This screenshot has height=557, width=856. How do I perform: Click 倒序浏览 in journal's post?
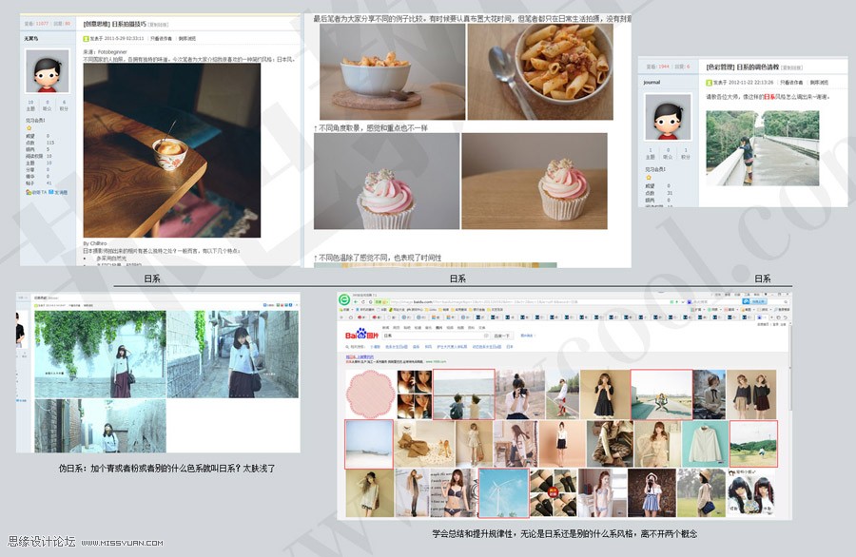[x=820, y=83]
